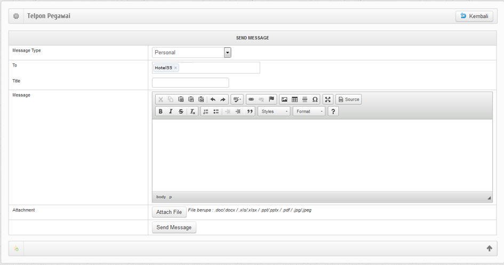Go back using Kembali button
Image resolution: width=504 pixels, height=265 pixels.
click(x=474, y=16)
